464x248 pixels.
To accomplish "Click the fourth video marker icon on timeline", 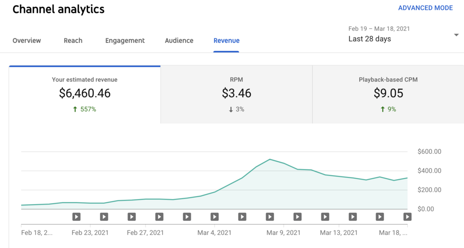I will point(159,216).
